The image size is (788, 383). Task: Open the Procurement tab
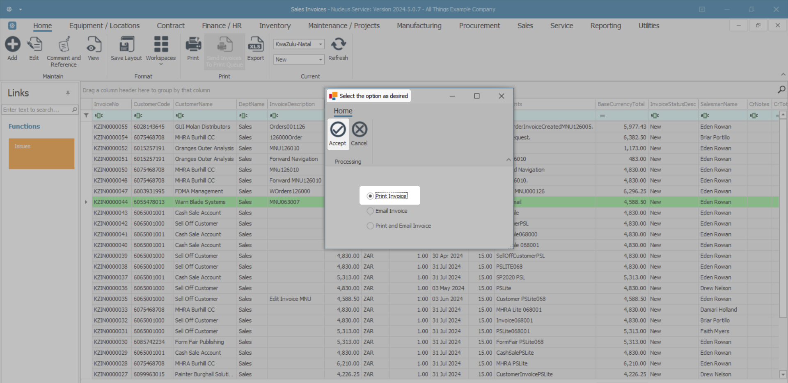coord(479,26)
